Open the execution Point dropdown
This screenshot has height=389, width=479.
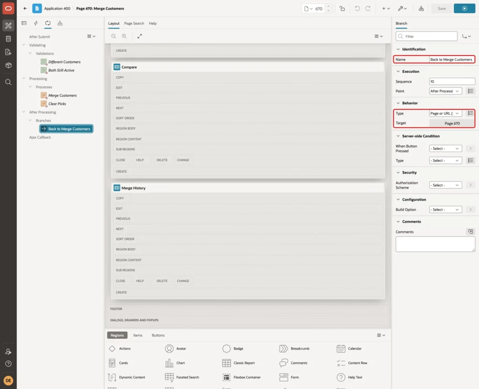pos(445,91)
